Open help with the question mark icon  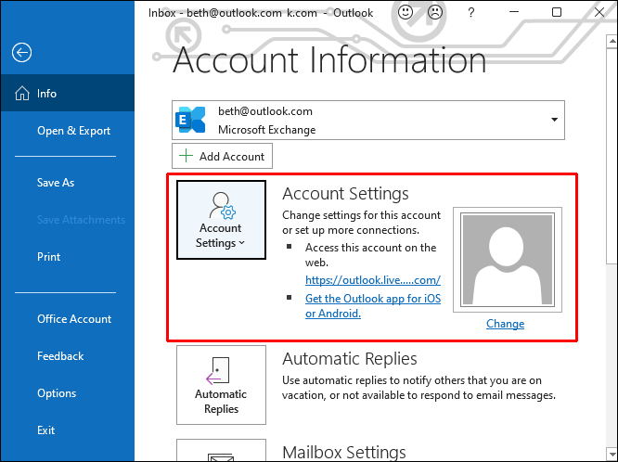(472, 13)
